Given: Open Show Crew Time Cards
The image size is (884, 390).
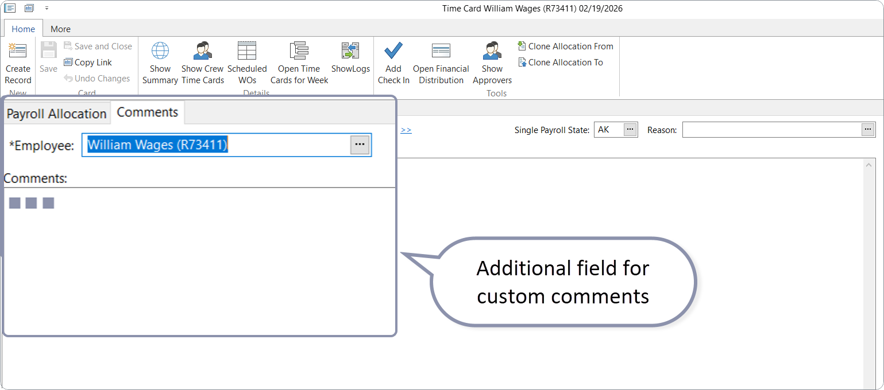Looking at the screenshot, I should tap(203, 63).
